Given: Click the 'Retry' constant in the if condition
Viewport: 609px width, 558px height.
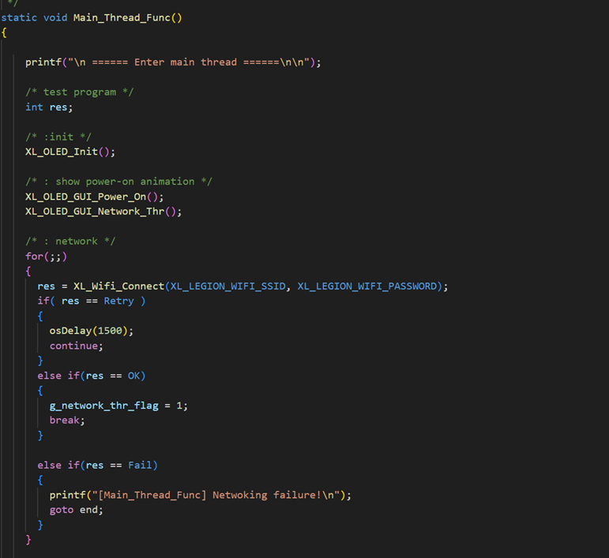Looking at the screenshot, I should (118, 301).
